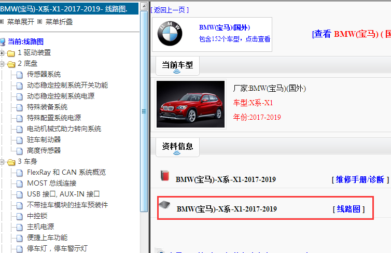Select 中控锁 tree item
The height and width of the screenshot is (253, 391).
(37, 216)
